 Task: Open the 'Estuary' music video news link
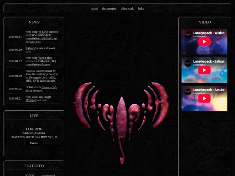point(30,48)
